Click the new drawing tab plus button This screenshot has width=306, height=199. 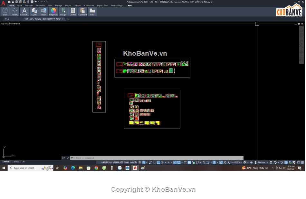point(68,19)
